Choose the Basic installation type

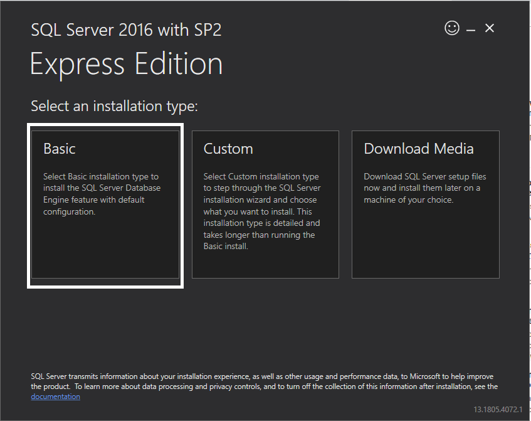pos(105,205)
